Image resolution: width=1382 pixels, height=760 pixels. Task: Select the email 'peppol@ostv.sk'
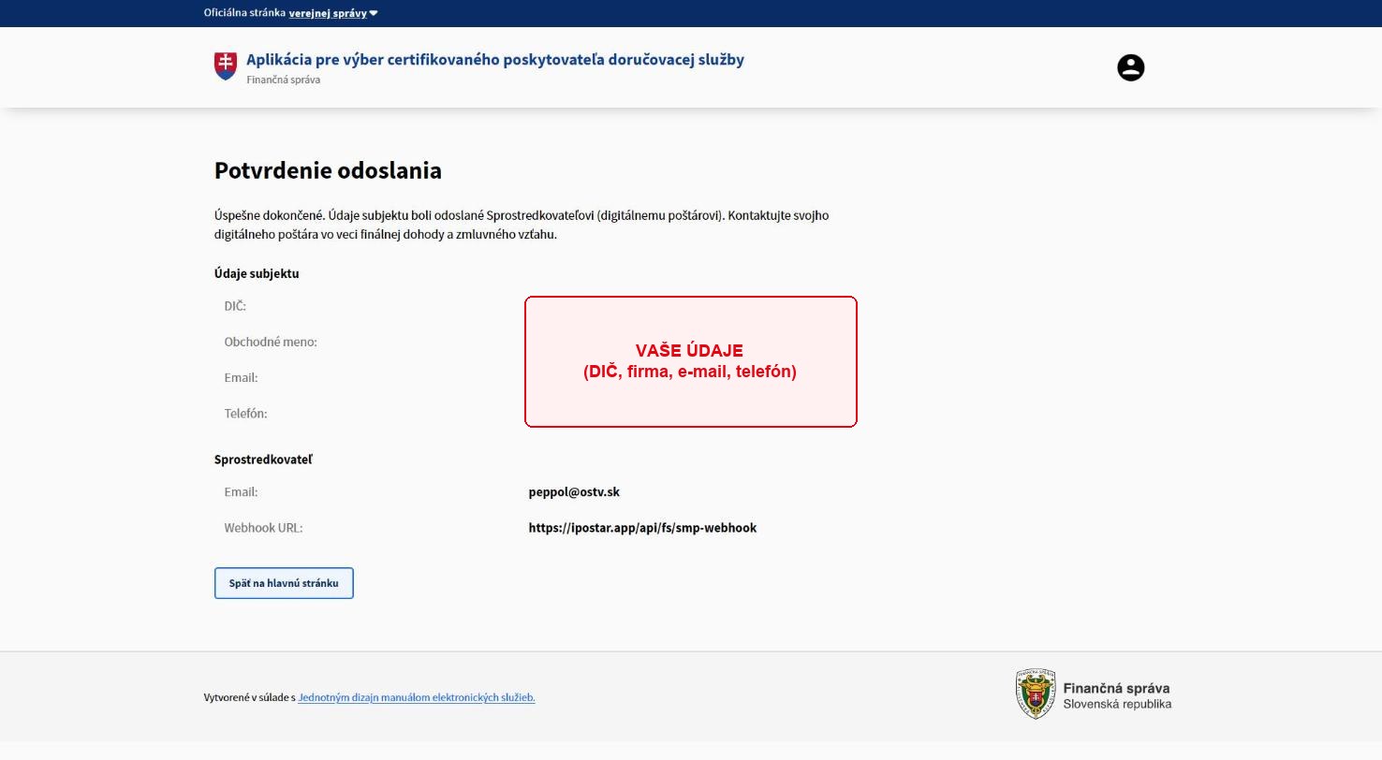[x=574, y=492]
